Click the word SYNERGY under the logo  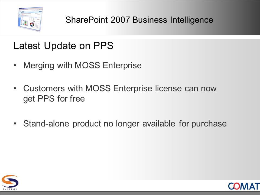10,189
